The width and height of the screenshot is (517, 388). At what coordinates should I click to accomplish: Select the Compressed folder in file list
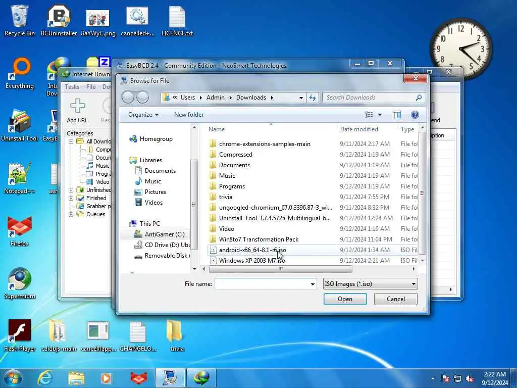click(235, 155)
